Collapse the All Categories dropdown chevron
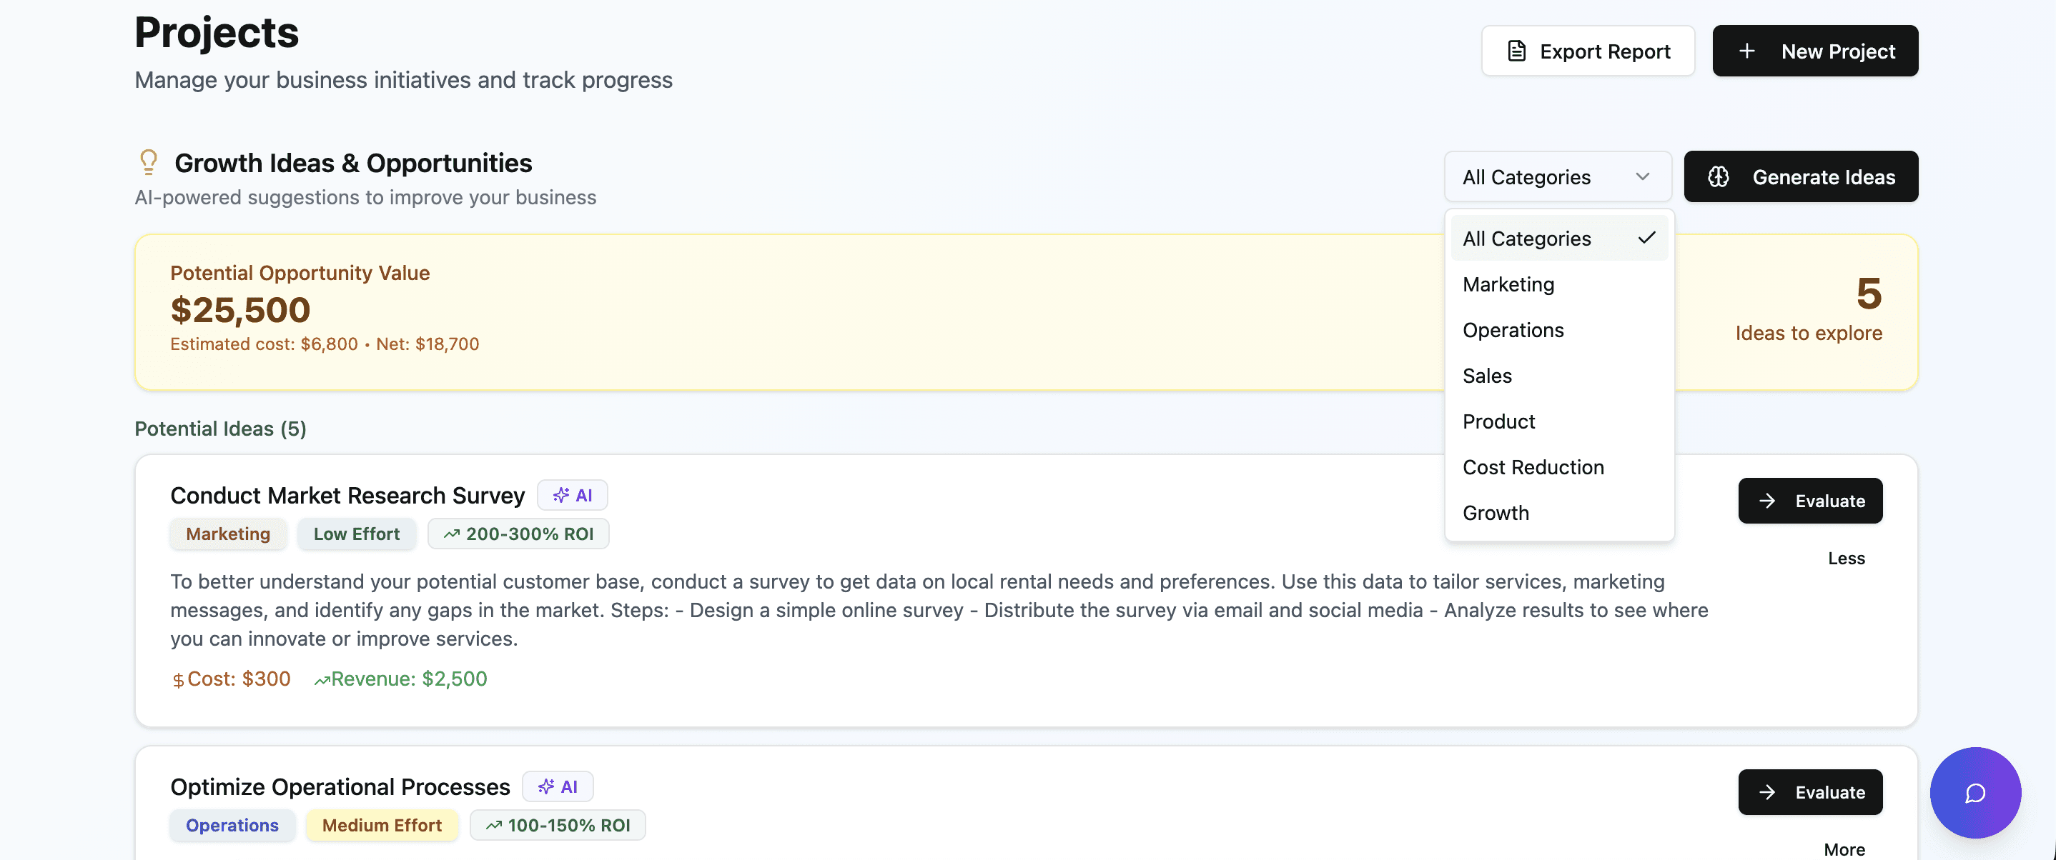2056x860 pixels. (1642, 176)
